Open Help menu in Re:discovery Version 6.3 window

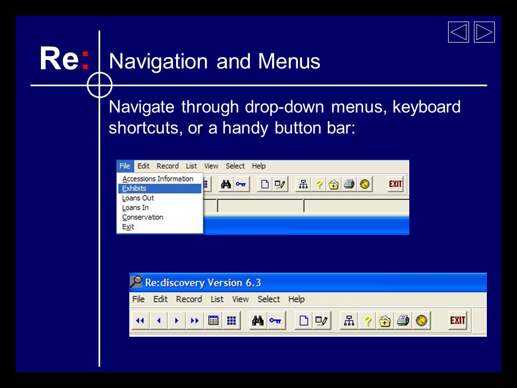pos(297,299)
